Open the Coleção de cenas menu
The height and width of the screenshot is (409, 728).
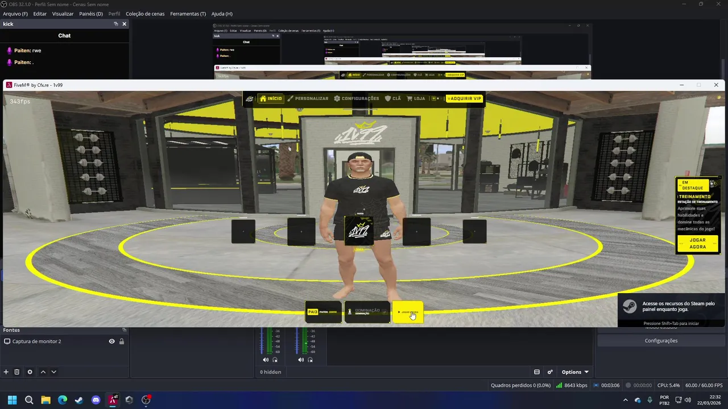tap(145, 14)
